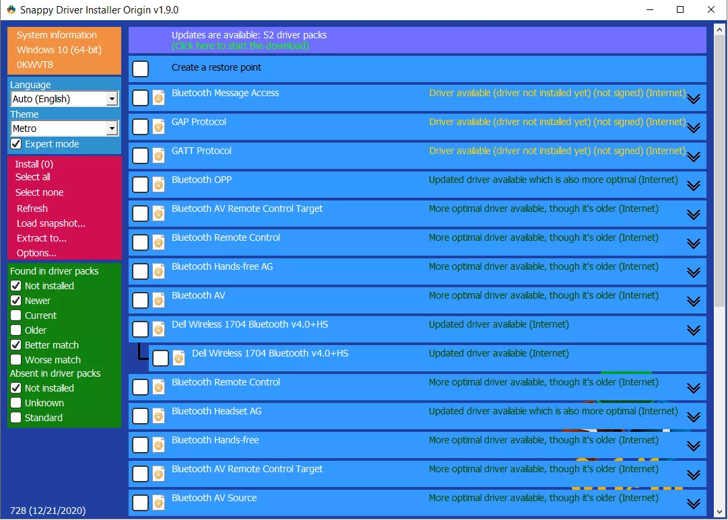The image size is (728, 520).
Task: Disable Expert mode
Action: coord(15,144)
